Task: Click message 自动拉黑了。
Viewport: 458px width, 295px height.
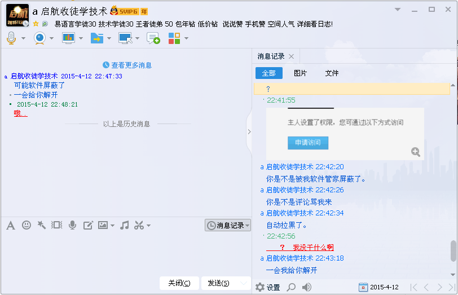Action: click(287, 226)
